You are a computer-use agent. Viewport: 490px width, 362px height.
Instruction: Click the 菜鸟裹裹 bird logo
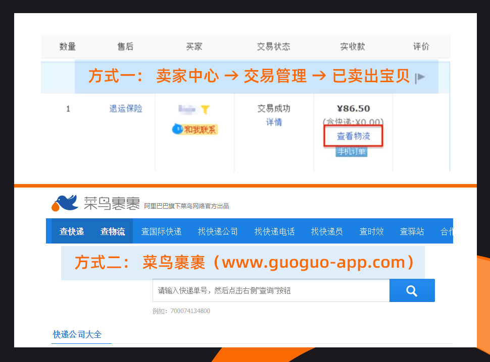click(x=65, y=203)
